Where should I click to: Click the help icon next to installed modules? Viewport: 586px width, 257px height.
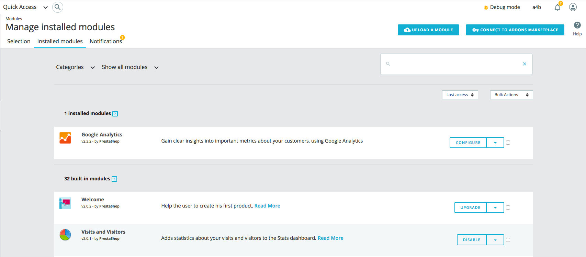[x=115, y=114]
